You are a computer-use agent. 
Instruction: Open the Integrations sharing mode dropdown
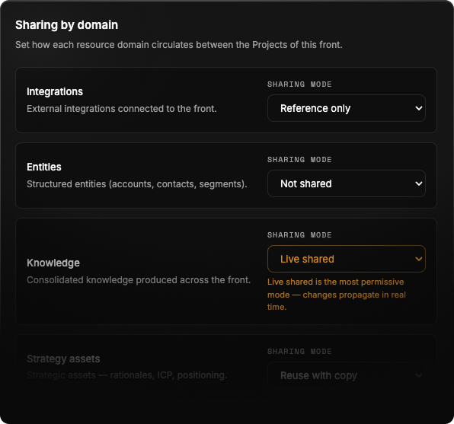pyautogui.click(x=347, y=108)
